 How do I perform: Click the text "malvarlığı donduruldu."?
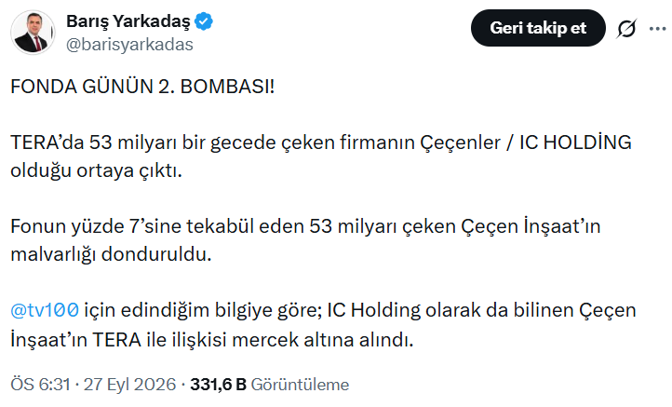(x=111, y=254)
